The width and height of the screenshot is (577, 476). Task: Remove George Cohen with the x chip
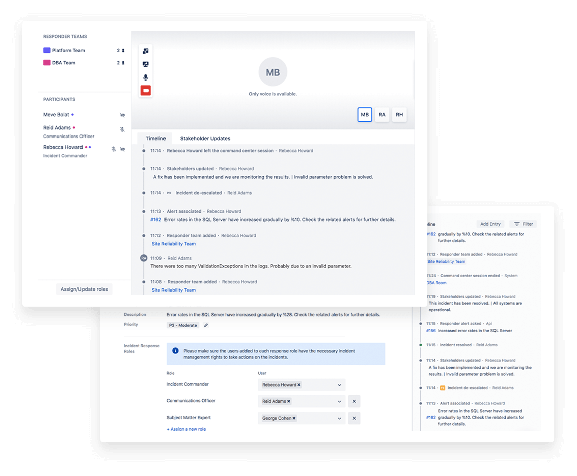click(x=295, y=418)
